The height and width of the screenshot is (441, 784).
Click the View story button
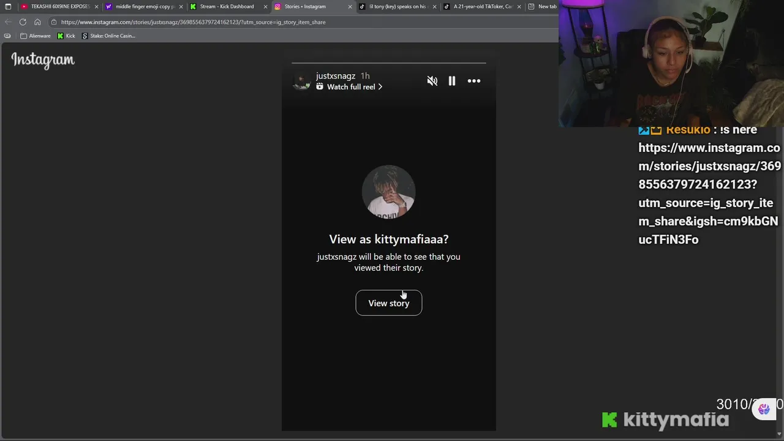[389, 303]
